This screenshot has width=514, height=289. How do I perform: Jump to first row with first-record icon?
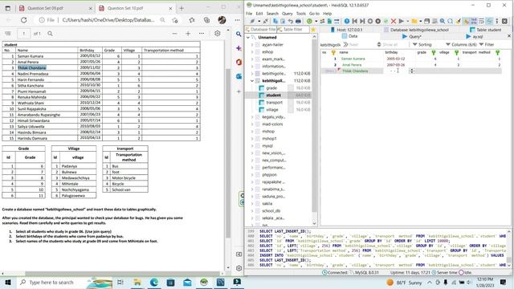[354, 21]
